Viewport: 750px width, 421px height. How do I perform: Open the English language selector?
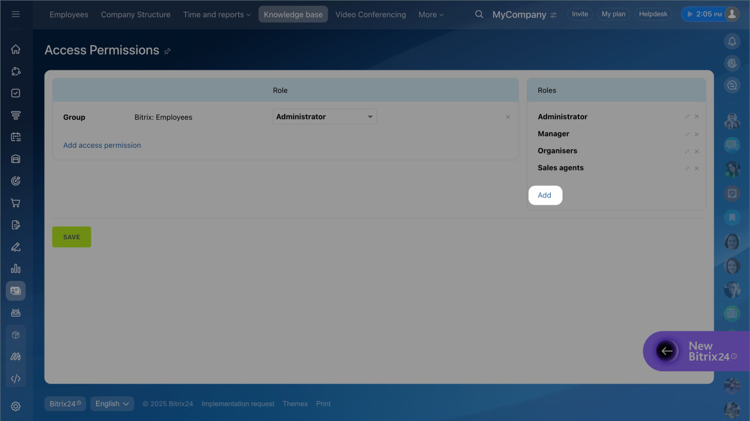click(x=112, y=403)
